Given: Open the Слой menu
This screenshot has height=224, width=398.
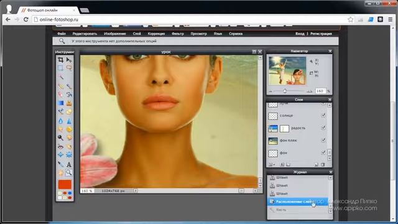Looking at the screenshot, I should (x=137, y=34).
